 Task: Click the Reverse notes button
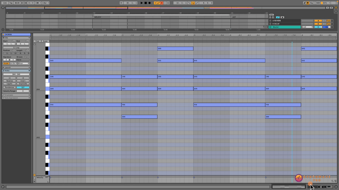click(x=10, y=81)
